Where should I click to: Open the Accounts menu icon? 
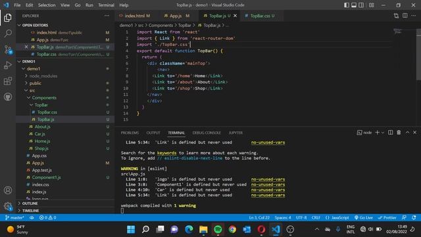pyautogui.click(x=8, y=190)
